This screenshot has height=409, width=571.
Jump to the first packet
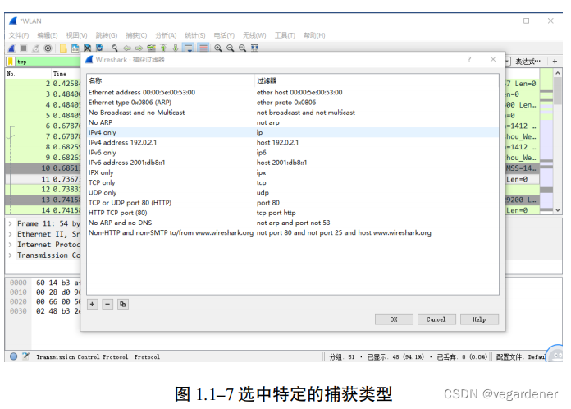click(163, 48)
